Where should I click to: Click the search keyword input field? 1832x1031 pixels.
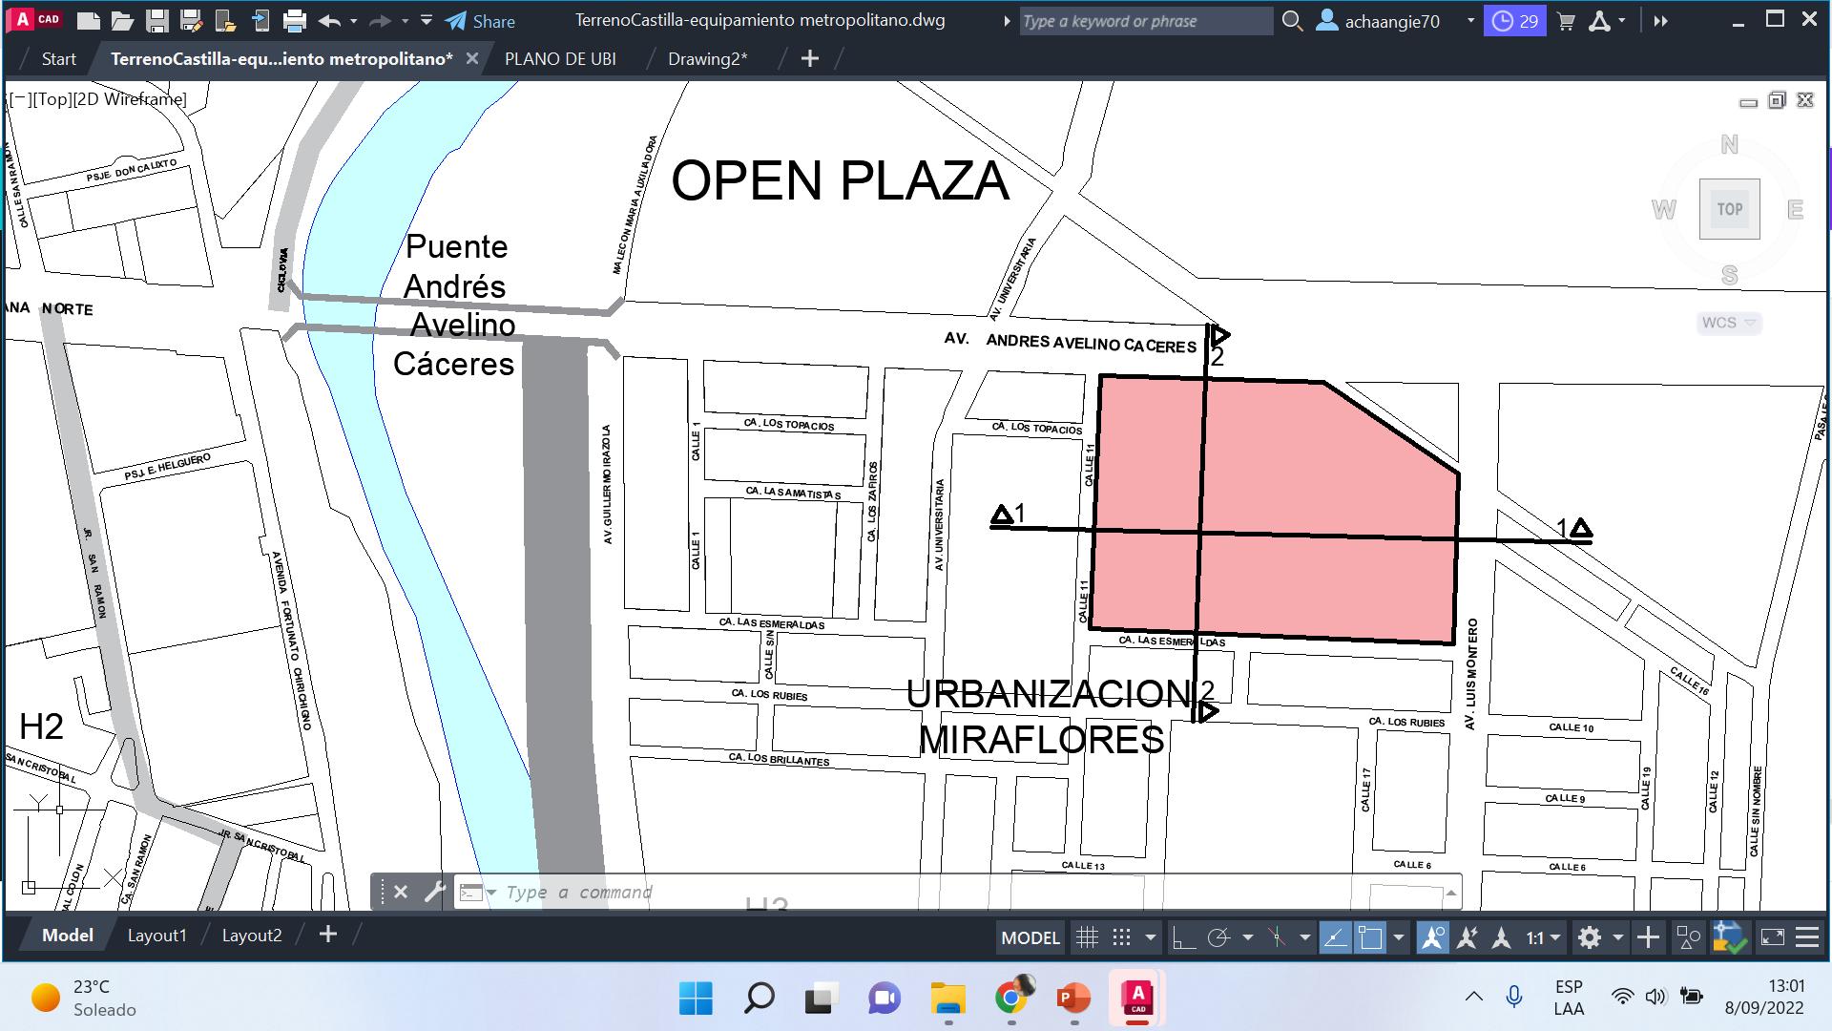[x=1145, y=21]
